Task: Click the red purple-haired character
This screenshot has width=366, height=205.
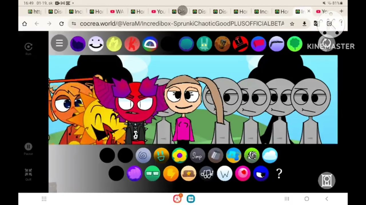Action: (136, 110)
